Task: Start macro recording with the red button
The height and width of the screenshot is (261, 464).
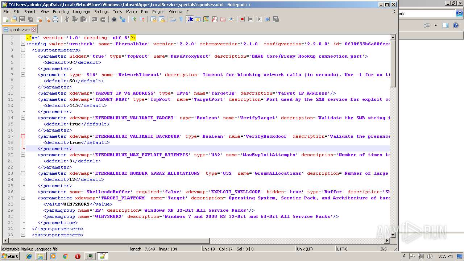Action: 242,19
